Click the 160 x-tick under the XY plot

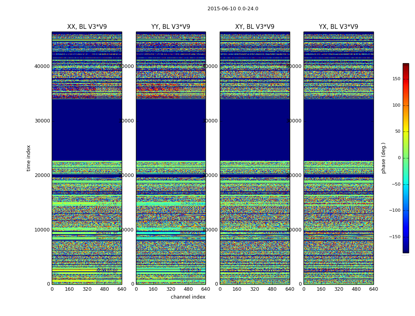(237, 289)
